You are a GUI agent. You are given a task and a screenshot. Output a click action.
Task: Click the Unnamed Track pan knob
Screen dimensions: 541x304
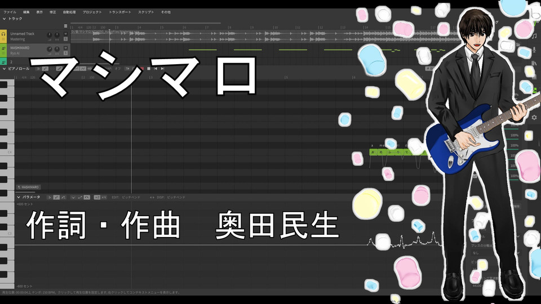pos(57,35)
